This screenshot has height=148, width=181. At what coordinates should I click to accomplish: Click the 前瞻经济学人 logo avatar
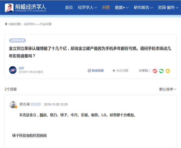9,8
